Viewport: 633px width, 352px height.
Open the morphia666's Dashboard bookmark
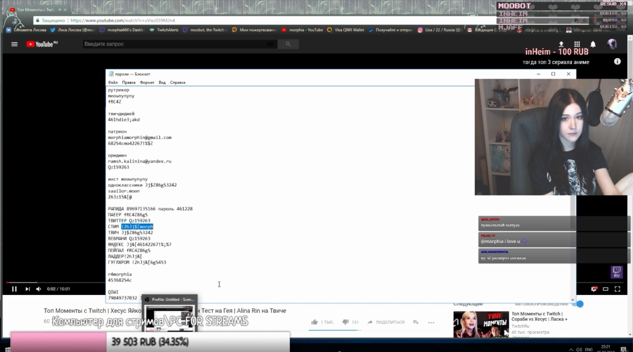[x=122, y=30]
